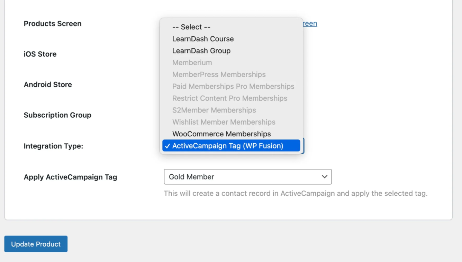Select MemberPress Memberships integration

point(219,75)
